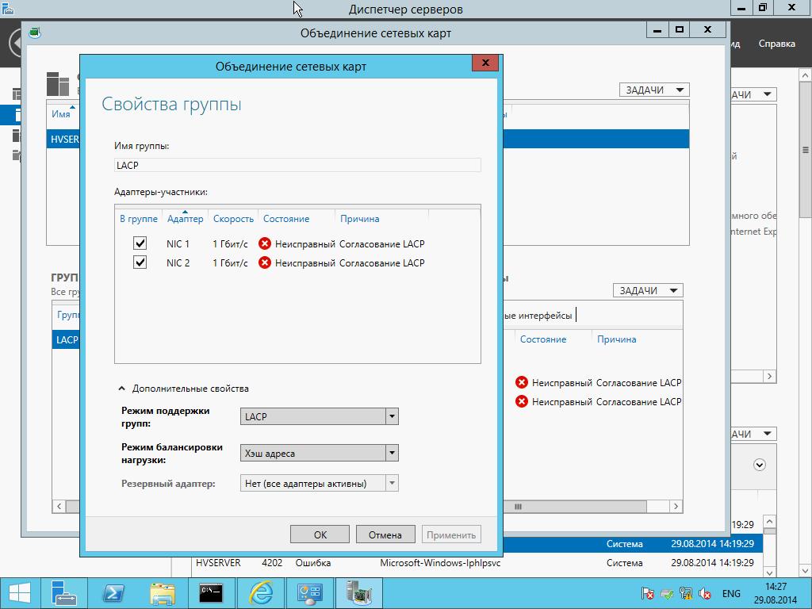Open Server Manager from the taskbar
812x609 pixels.
(64, 592)
